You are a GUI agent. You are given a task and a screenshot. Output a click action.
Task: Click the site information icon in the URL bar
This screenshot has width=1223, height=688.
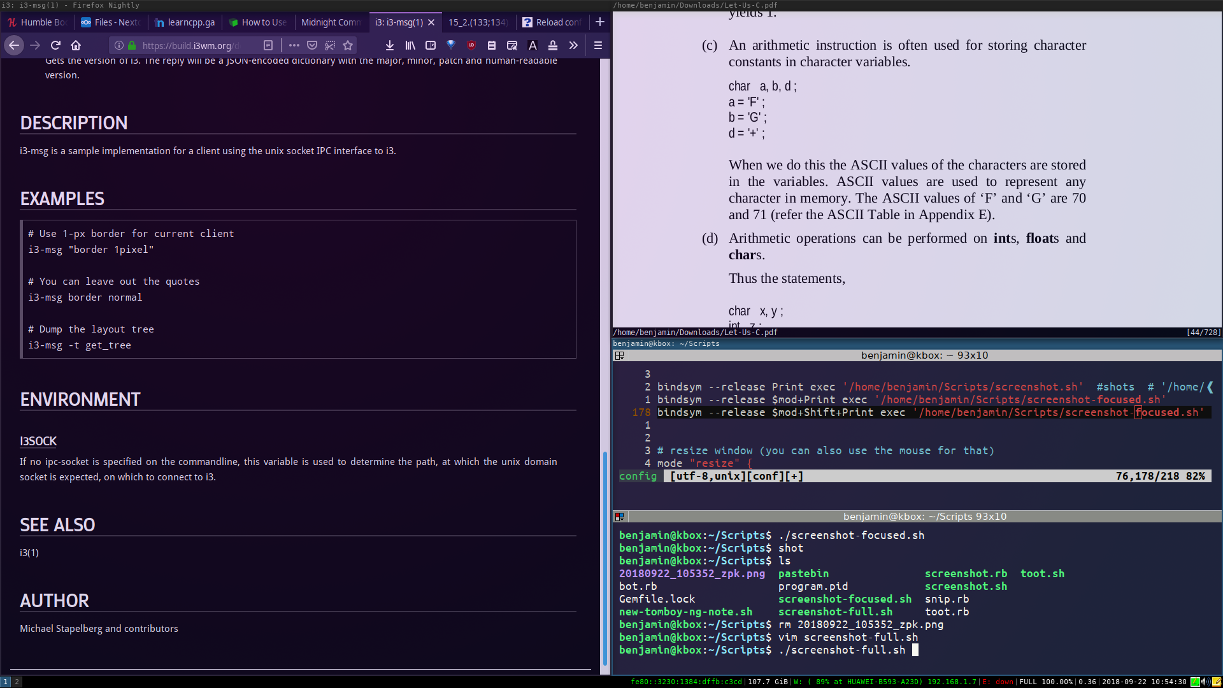click(119, 45)
